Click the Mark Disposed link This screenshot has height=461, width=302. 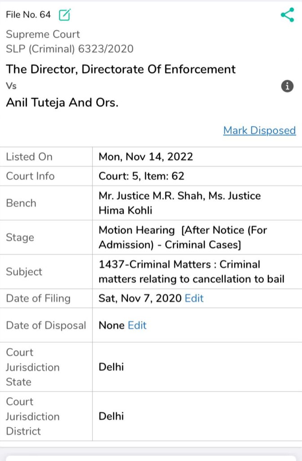coord(259,131)
